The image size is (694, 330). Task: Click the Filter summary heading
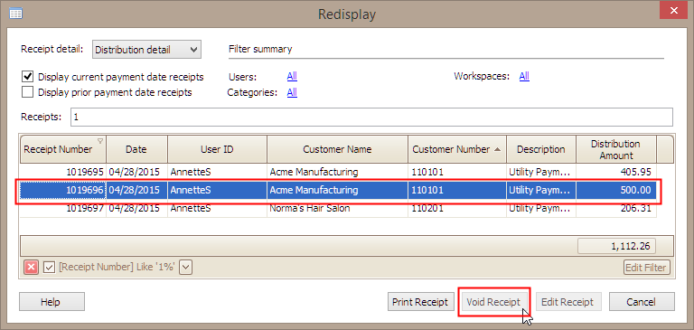coord(260,49)
